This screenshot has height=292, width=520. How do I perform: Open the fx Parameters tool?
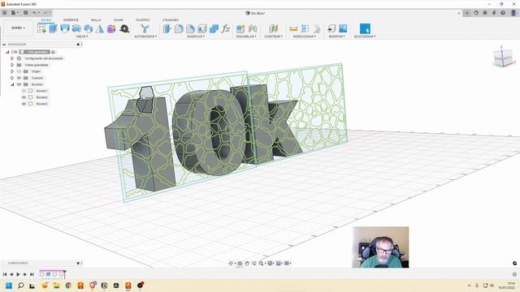pyautogui.click(x=226, y=29)
